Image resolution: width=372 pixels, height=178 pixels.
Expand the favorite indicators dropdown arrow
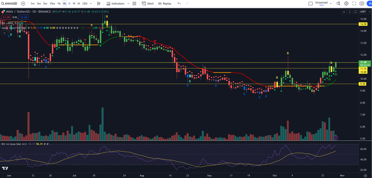[x=128, y=4]
